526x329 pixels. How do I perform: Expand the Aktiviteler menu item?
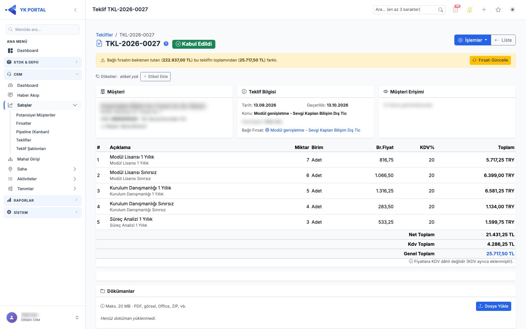point(43,179)
